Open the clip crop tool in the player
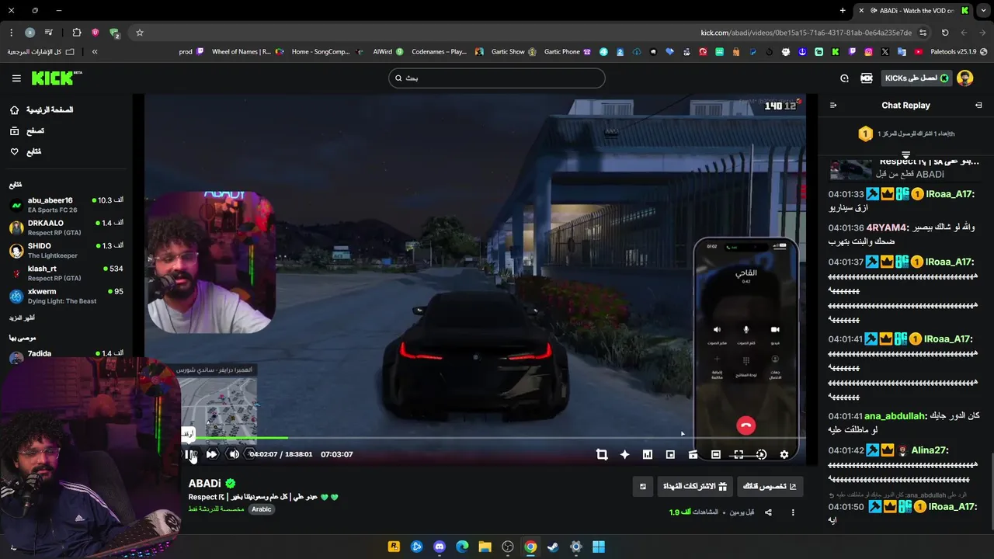This screenshot has height=559, width=994. click(602, 454)
